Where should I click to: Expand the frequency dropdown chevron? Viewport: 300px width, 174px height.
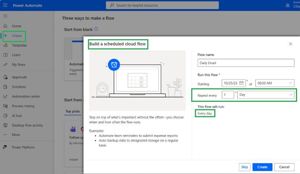point(291,95)
